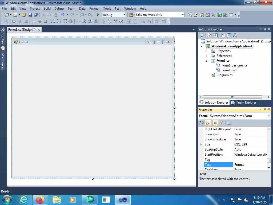The width and height of the screenshot is (273, 205).
Task: Click the New Project toolbar icon
Action: pos(6,15)
